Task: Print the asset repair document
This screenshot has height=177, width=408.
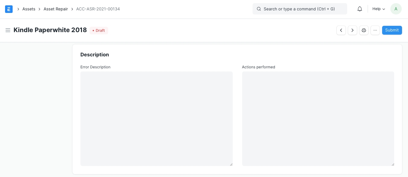Action: click(x=364, y=30)
